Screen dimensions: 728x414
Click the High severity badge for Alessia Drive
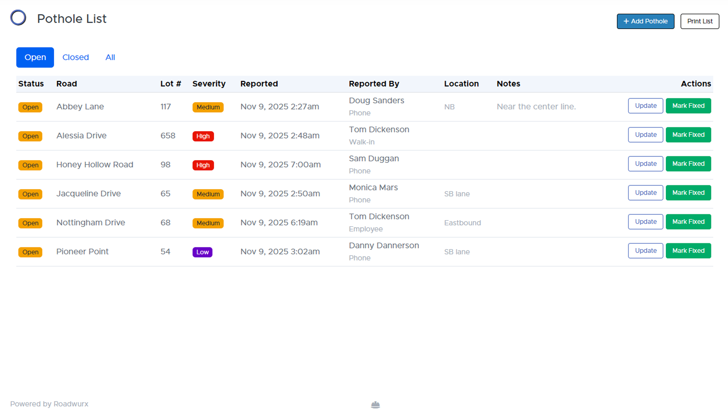point(203,136)
